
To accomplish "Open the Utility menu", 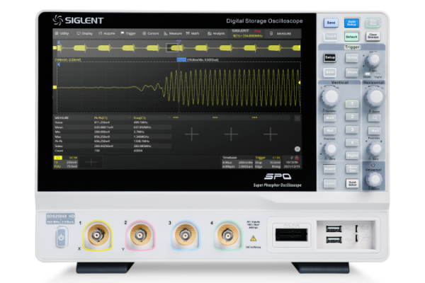I will point(62,32).
